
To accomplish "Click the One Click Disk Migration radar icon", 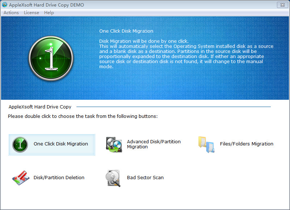I will (x=20, y=145).
